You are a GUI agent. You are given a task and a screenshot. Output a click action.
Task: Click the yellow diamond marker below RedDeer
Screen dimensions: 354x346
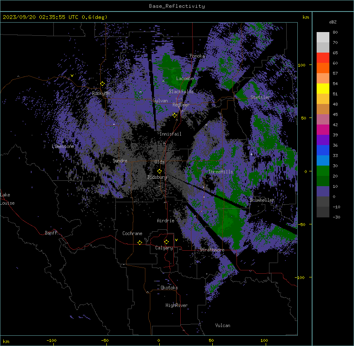175,115
